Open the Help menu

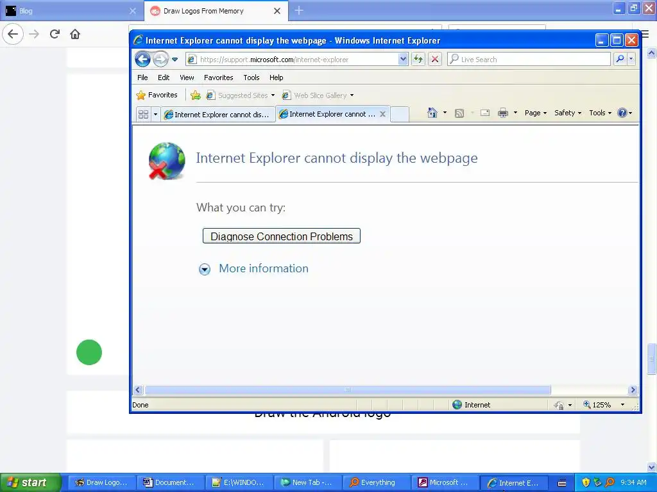[x=276, y=78]
